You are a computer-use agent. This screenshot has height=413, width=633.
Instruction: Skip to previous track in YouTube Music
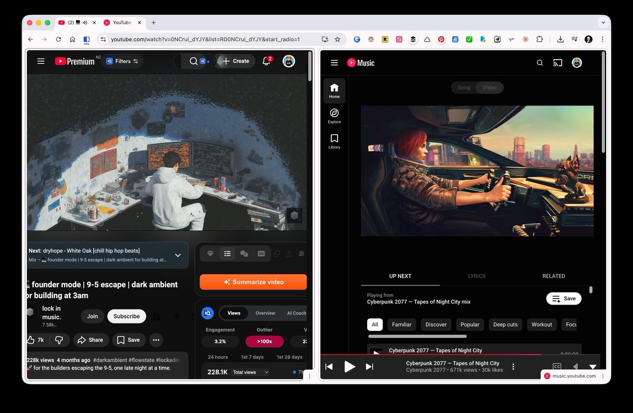tap(329, 367)
